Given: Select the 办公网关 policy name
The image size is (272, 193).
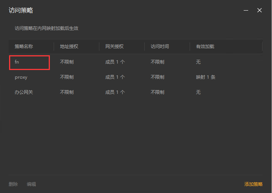Looking at the screenshot, I should tap(24, 92).
